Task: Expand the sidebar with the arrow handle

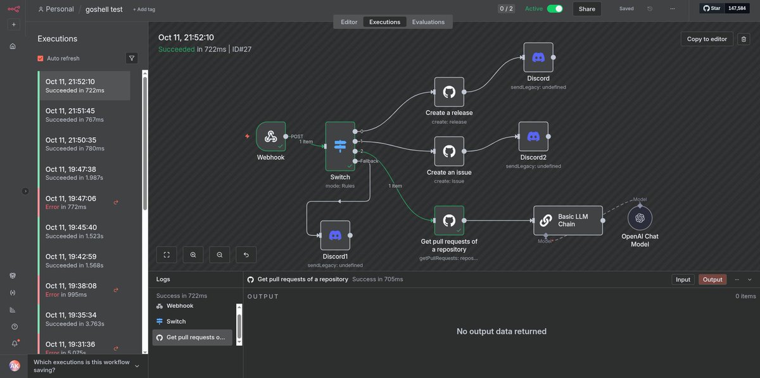Action: [25, 191]
